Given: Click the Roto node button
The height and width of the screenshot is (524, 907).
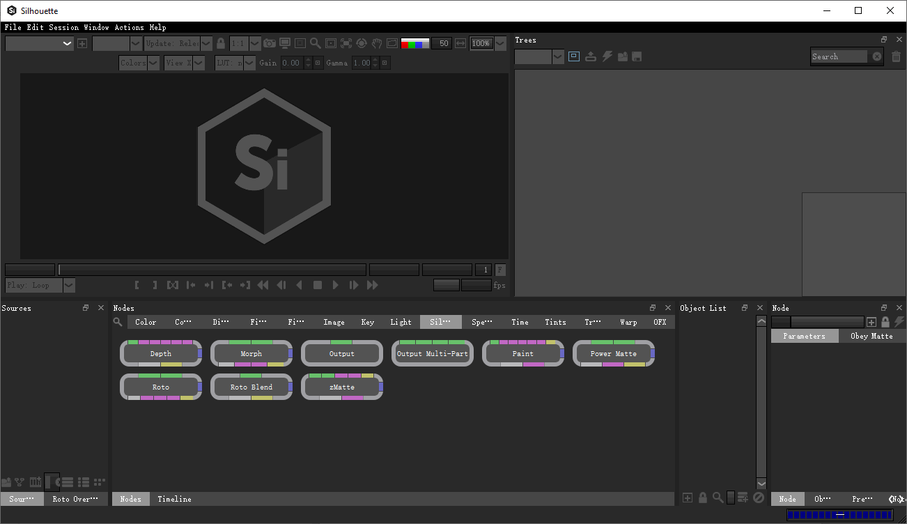Looking at the screenshot, I should (x=161, y=387).
